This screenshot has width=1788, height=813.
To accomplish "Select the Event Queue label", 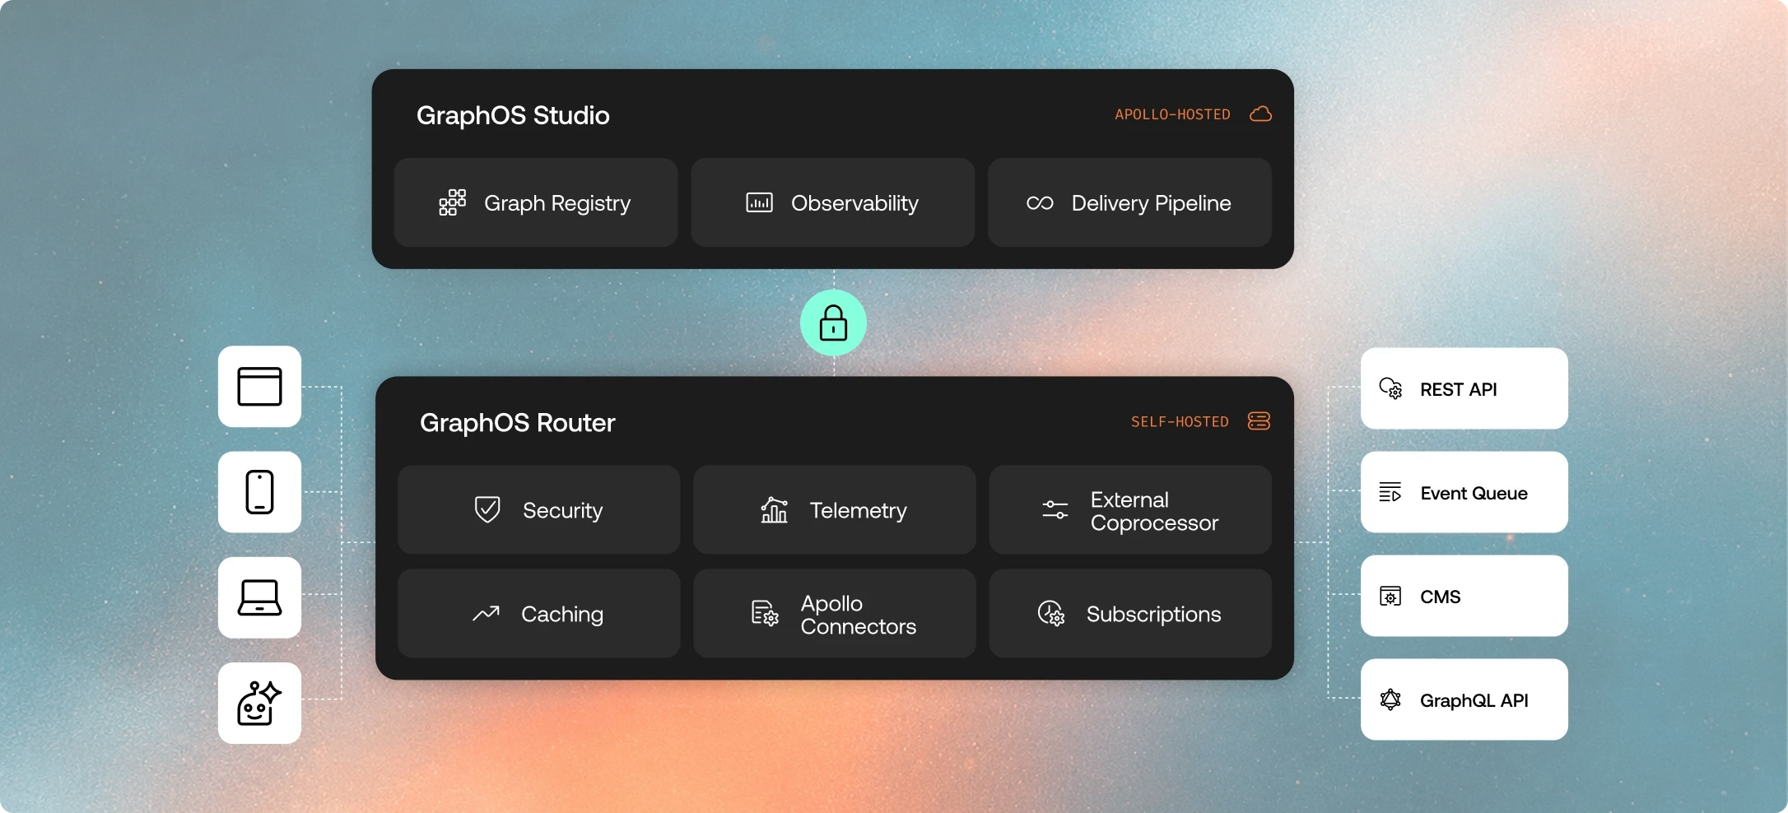I will 1474,493.
